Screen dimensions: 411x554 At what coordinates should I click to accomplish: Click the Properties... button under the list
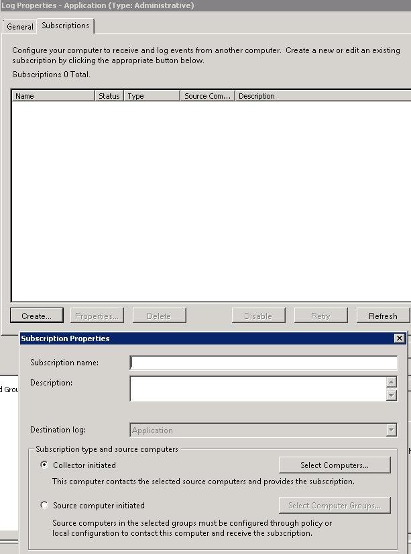97,316
